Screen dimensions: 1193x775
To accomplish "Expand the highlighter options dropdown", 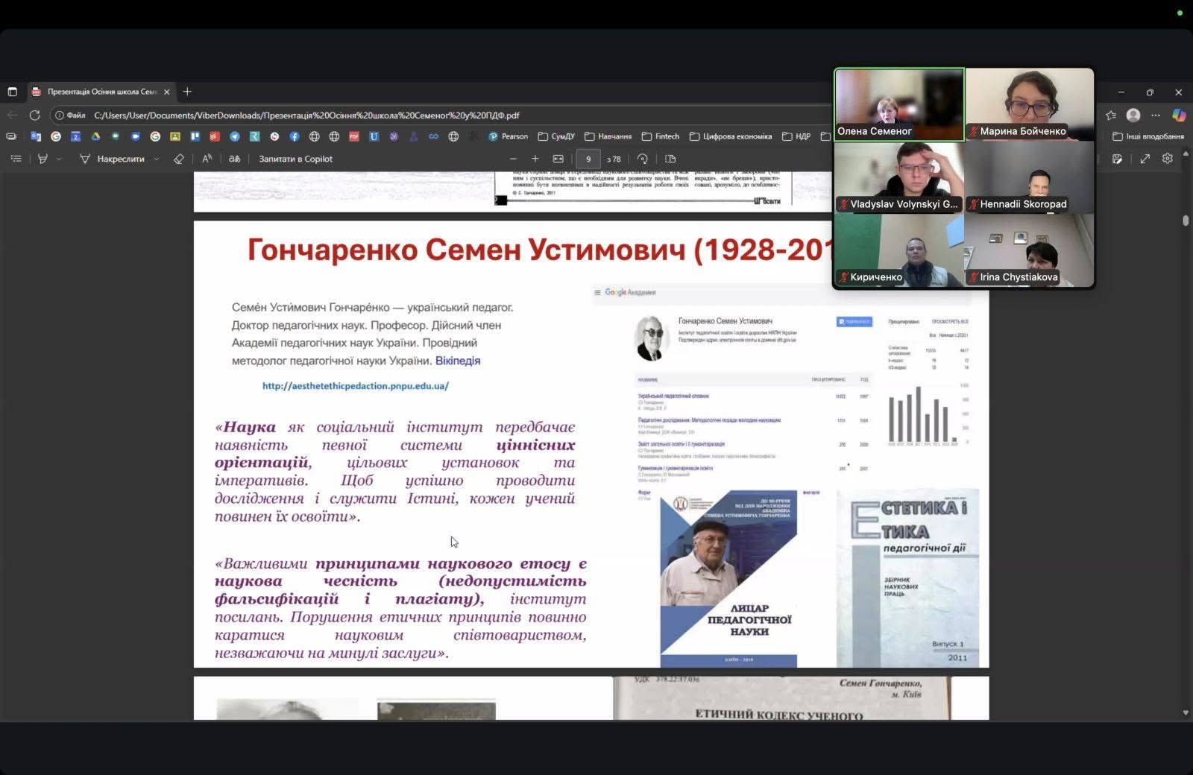I will pos(59,159).
